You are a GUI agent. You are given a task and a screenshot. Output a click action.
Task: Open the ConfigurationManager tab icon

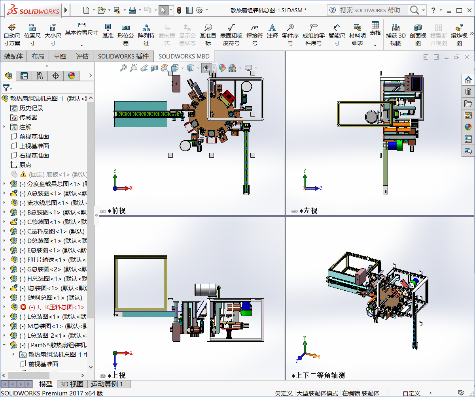tap(40, 76)
